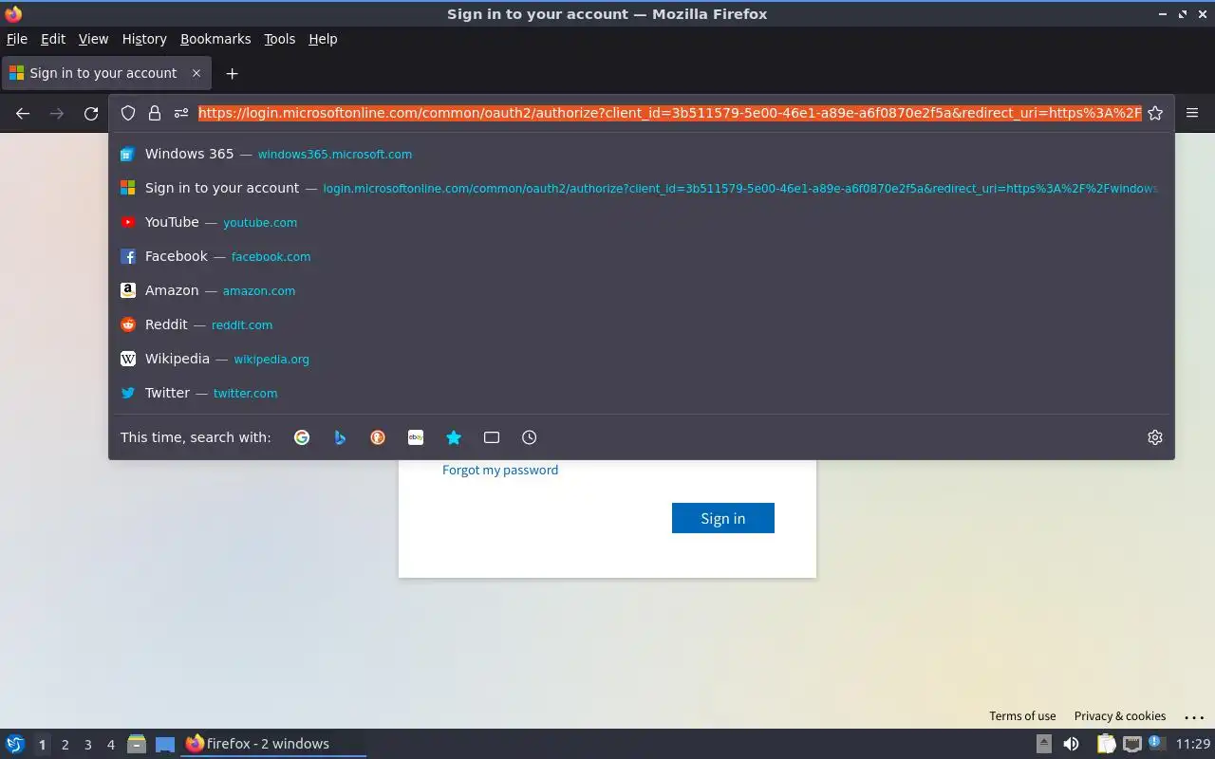
Task: Open the Edit menu
Action: [x=53, y=39]
